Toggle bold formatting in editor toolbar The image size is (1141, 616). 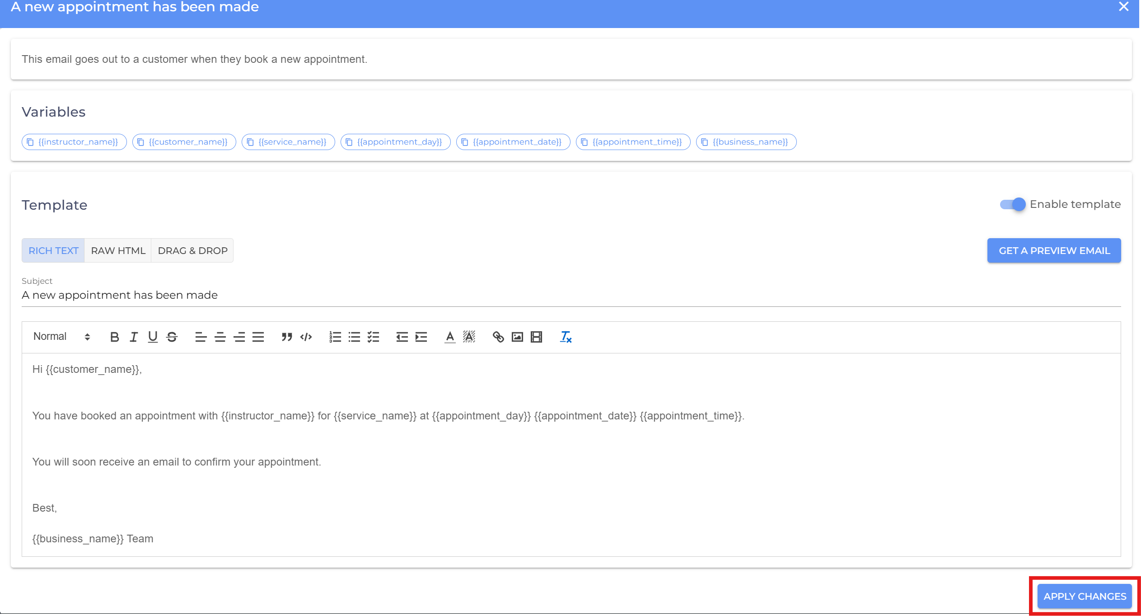click(x=114, y=337)
